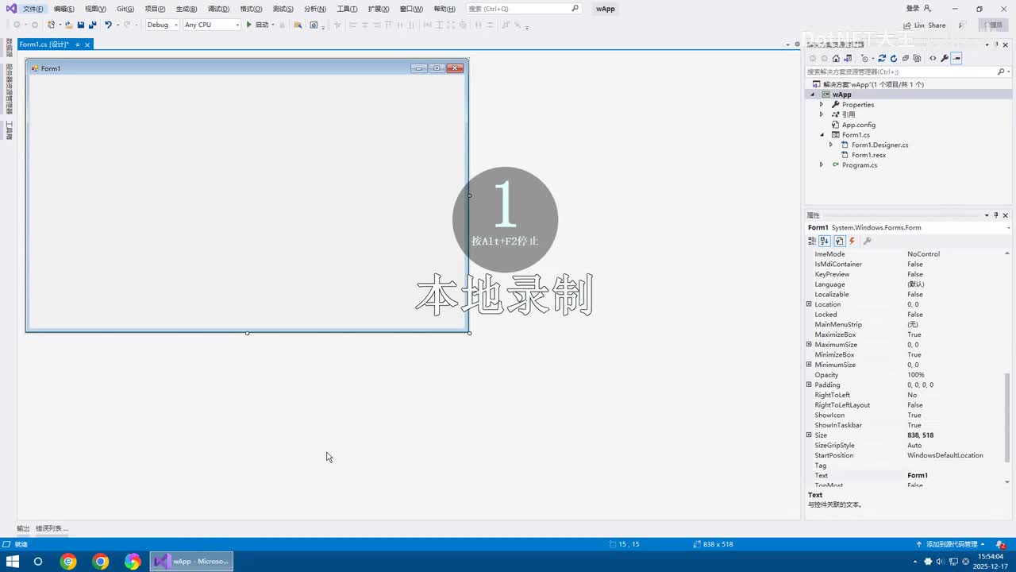
Task: Expand Size property plus box
Action: (809, 435)
